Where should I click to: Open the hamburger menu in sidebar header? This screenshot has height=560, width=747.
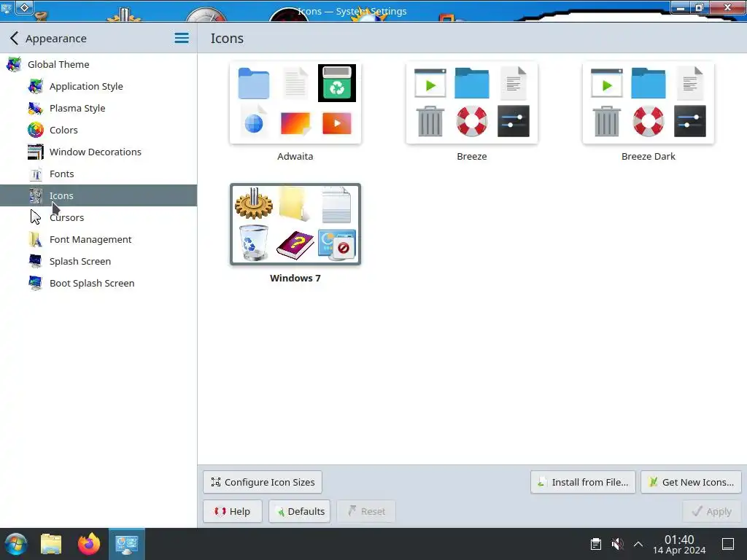click(182, 38)
